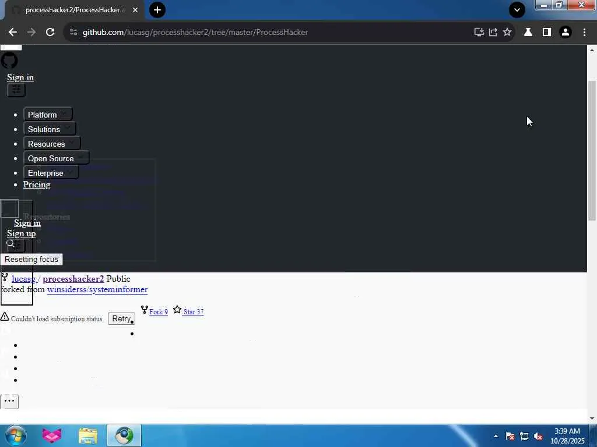Expand the Solutions menu
Screen dimensions: 597x447
pyautogui.click(x=50, y=129)
